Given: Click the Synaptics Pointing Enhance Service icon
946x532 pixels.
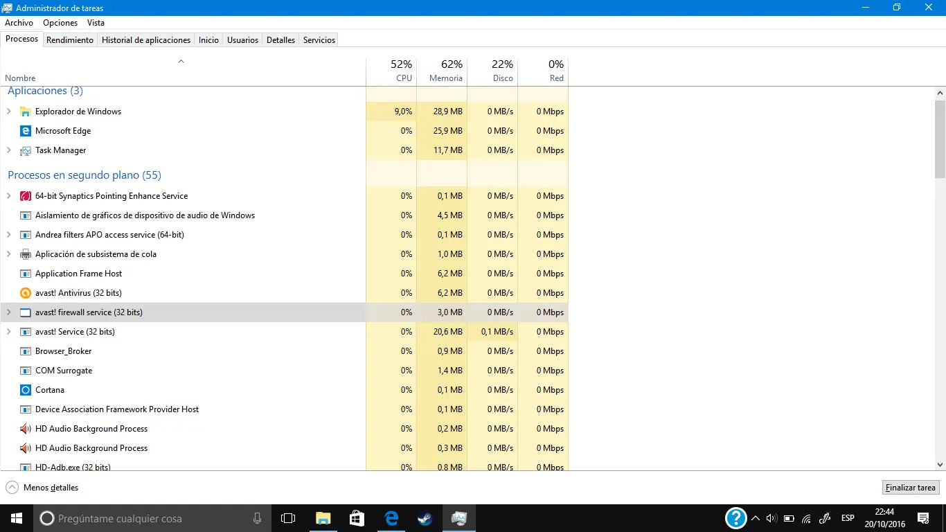Looking at the screenshot, I should tap(26, 196).
